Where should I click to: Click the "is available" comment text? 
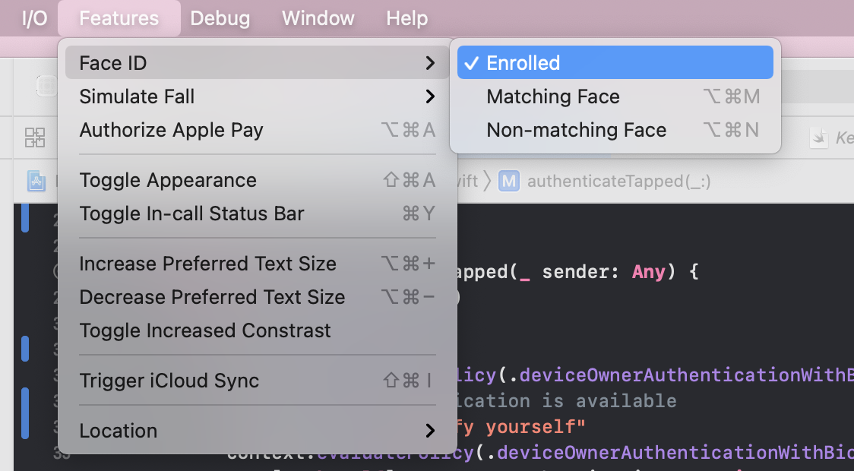click(609, 401)
